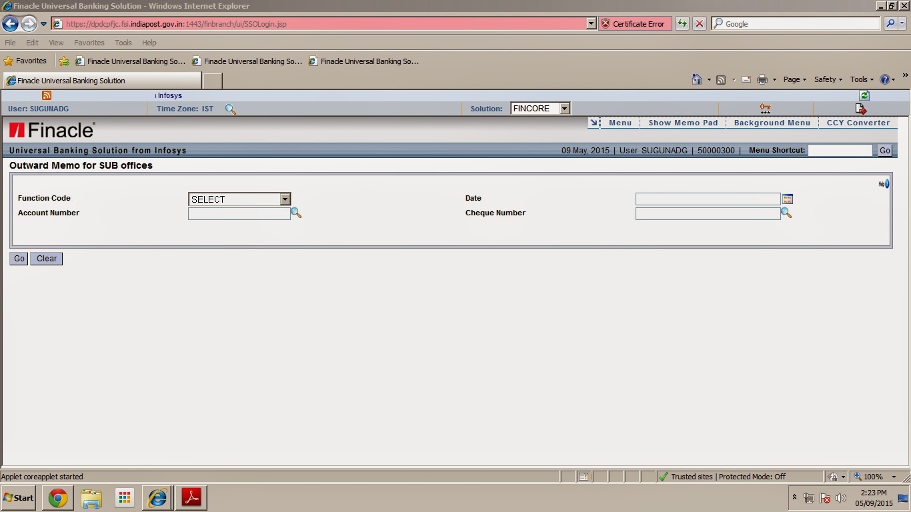Open the calendar picker for the Date field
This screenshot has width=911, height=512.
[788, 199]
